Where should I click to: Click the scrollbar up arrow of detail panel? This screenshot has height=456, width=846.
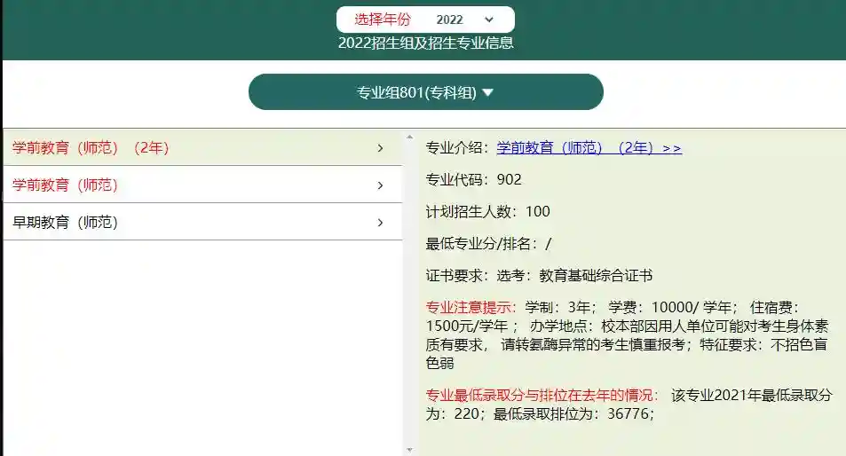409,138
